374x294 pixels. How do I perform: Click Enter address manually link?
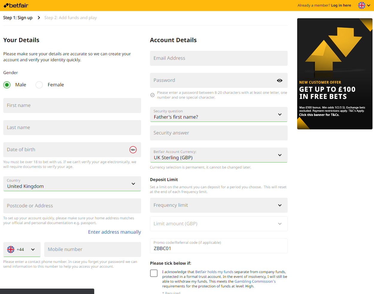click(x=115, y=232)
